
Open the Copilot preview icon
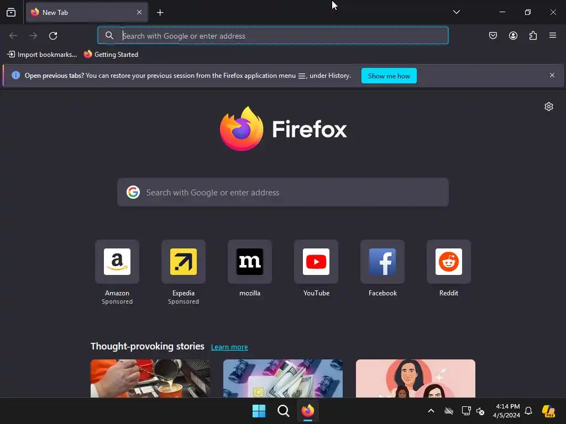point(548,411)
